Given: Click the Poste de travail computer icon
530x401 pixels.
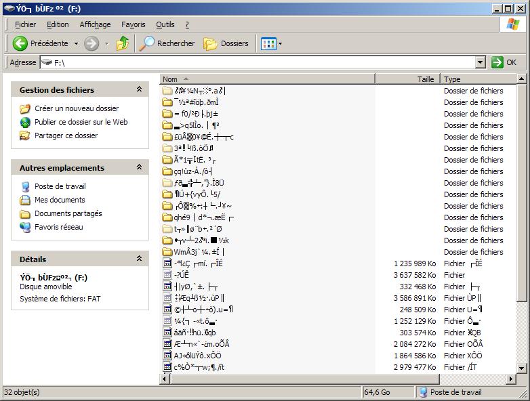Looking at the screenshot, I should point(25,186).
